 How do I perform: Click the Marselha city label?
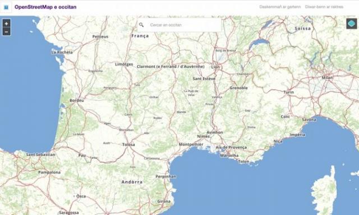click(x=229, y=155)
